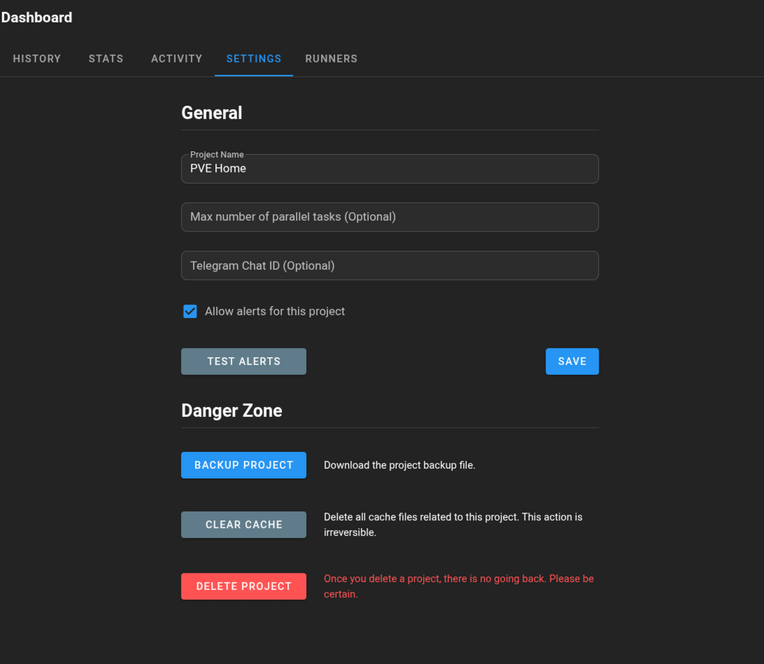Screen dimensions: 764x664
Task: Click the Dashboard title
Action: coord(36,18)
